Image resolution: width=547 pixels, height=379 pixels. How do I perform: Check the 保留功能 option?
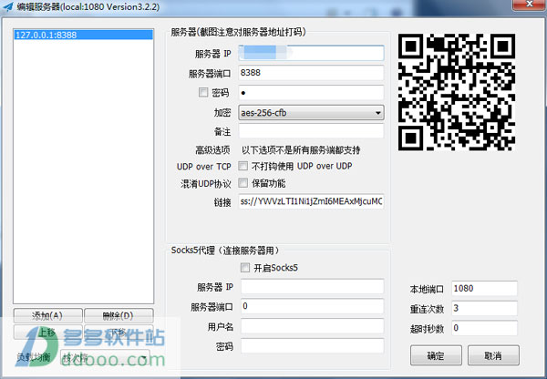(243, 184)
